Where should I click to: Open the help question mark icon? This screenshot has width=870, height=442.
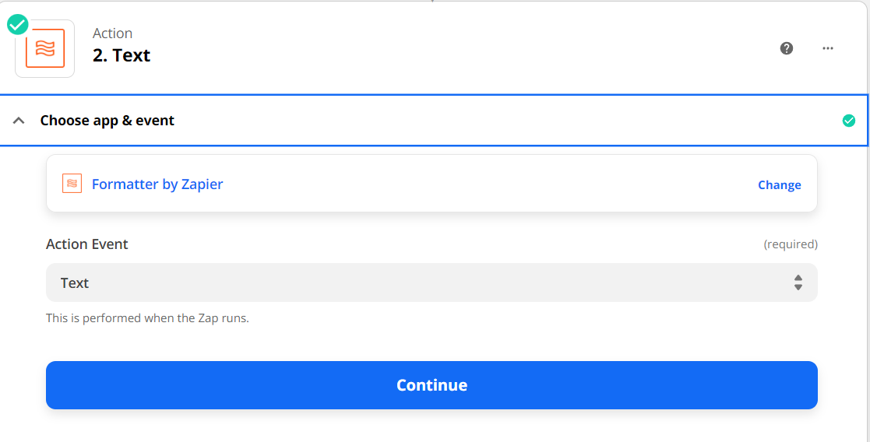[787, 48]
